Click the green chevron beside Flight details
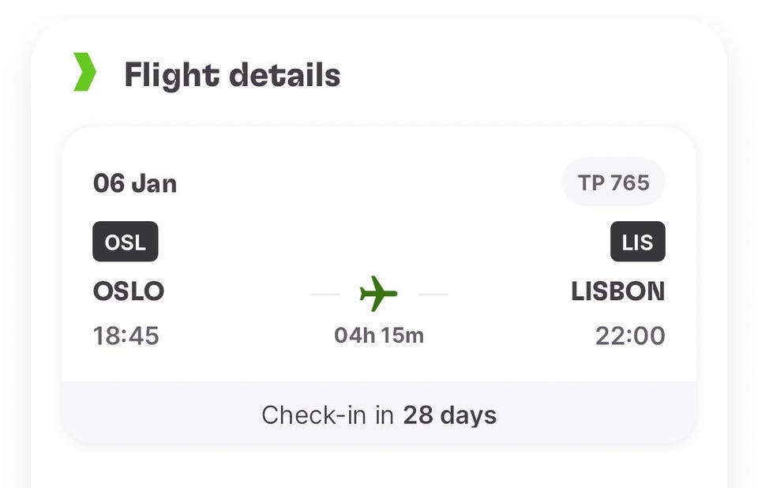Image resolution: width=758 pixels, height=488 pixels. pyautogui.click(x=84, y=73)
